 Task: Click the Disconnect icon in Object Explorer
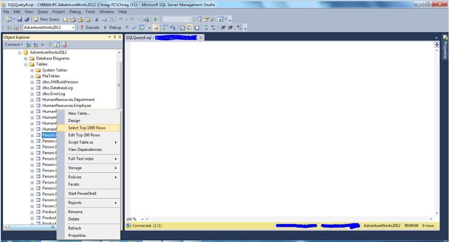point(35,45)
